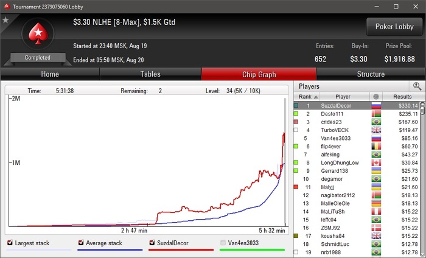Click LongDhungLow's Canada flag icon
Screen dimensions: 426x258
coord(376,162)
